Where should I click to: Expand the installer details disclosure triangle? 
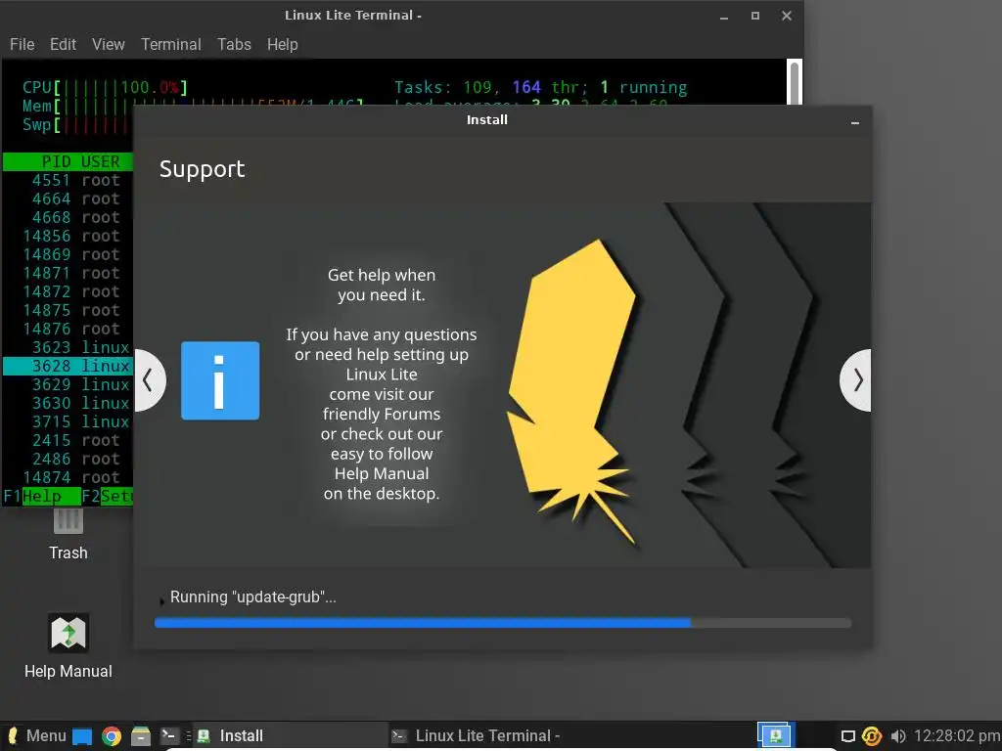click(161, 599)
